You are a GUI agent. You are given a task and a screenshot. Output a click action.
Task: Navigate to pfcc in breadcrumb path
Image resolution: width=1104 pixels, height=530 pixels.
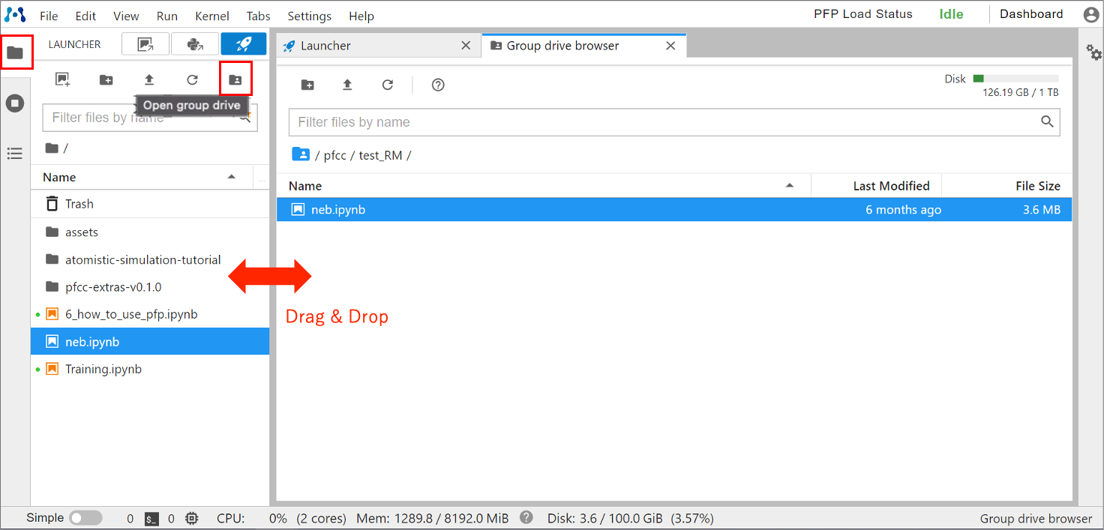point(334,155)
